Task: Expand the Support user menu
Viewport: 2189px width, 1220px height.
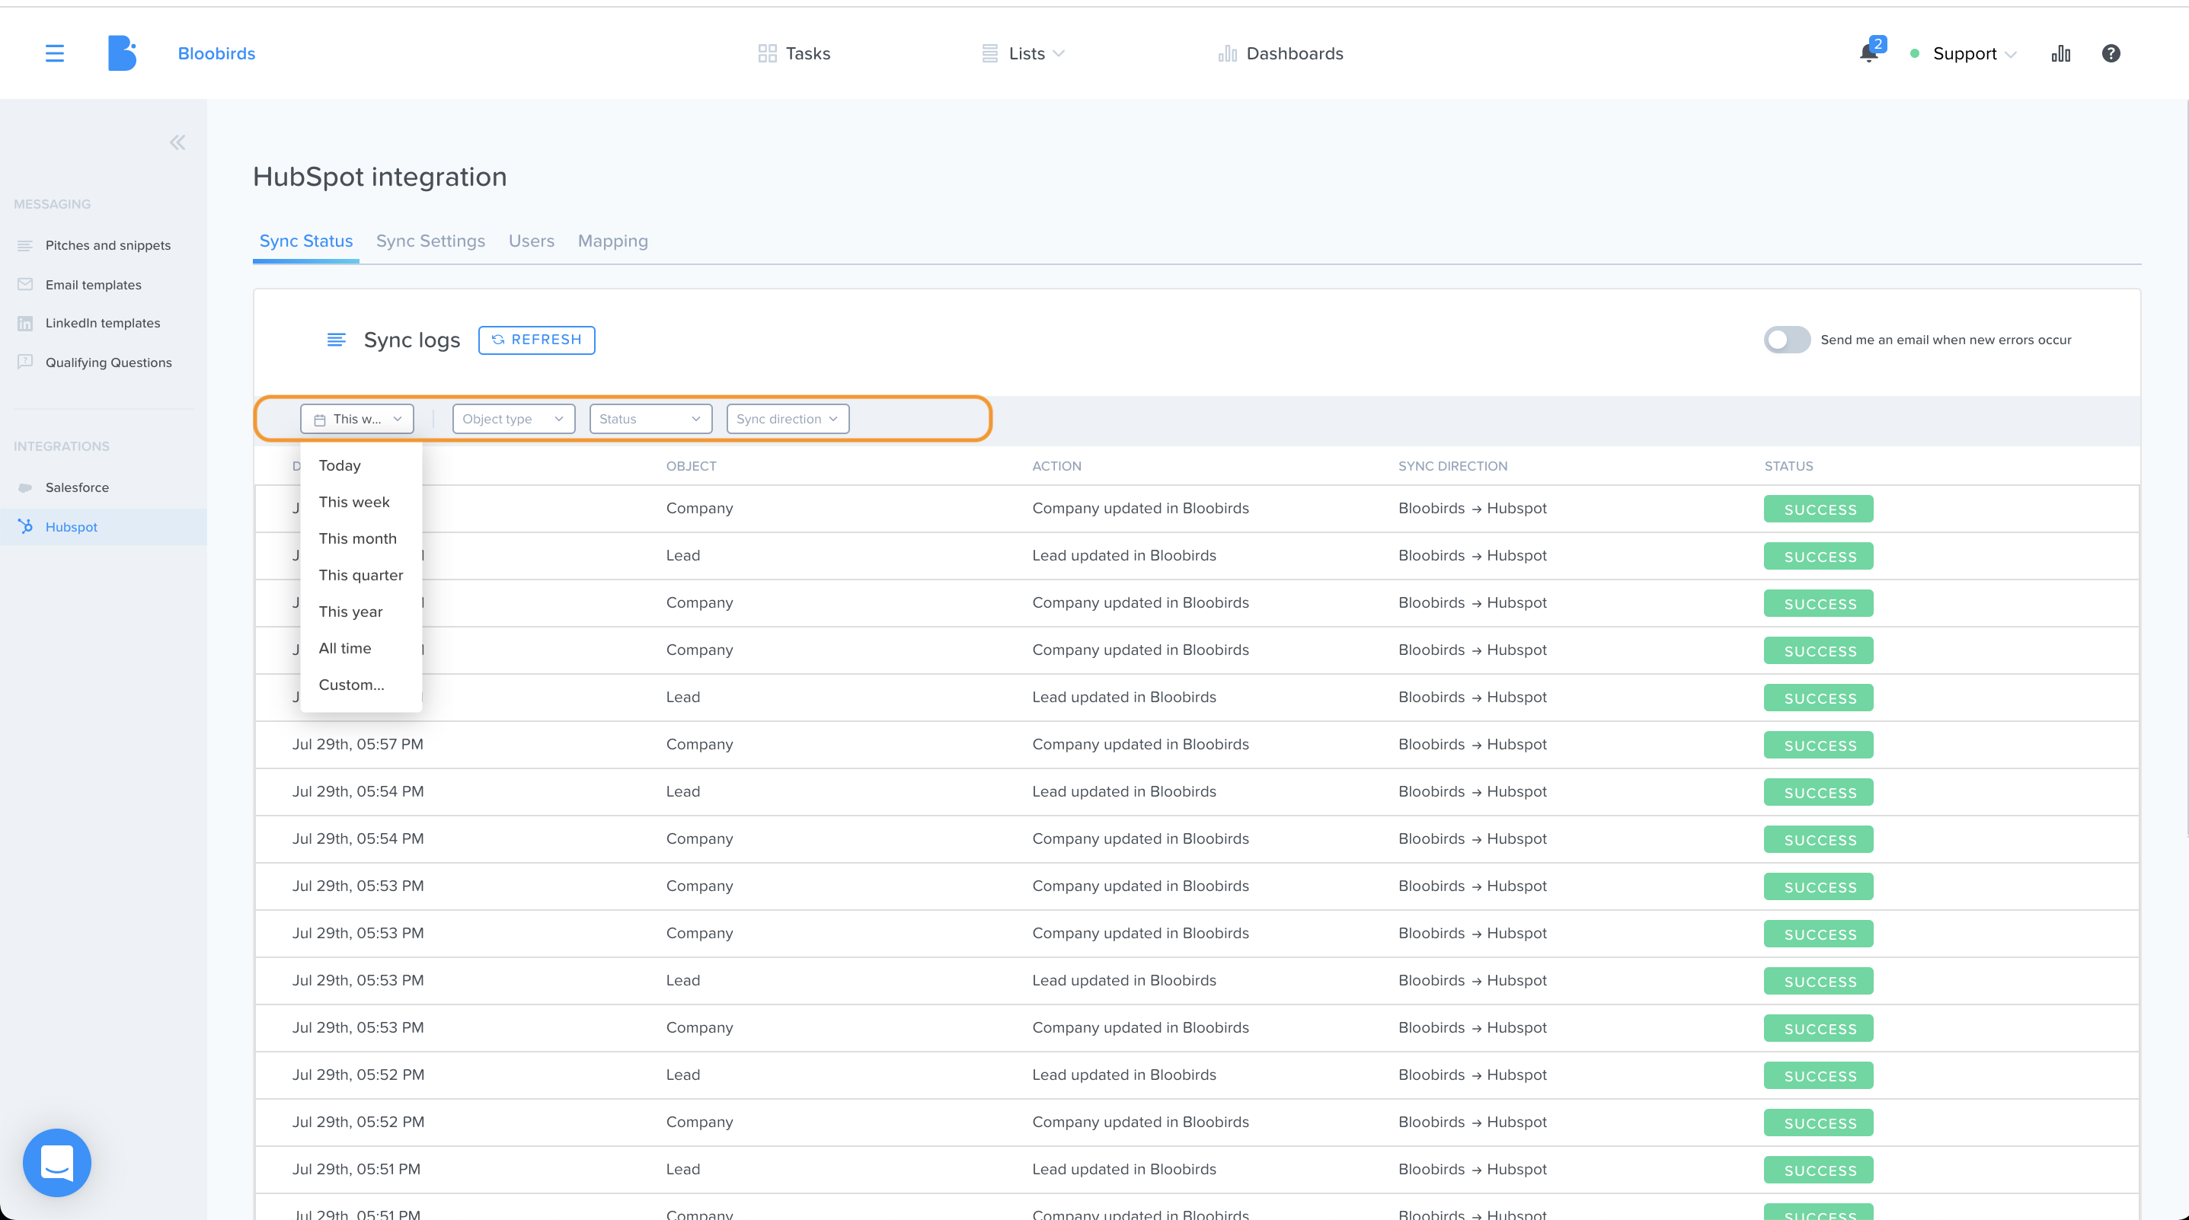Action: point(2011,54)
